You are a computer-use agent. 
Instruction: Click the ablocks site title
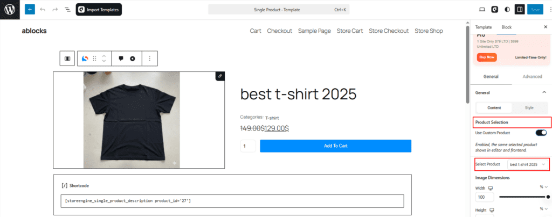[x=34, y=31]
